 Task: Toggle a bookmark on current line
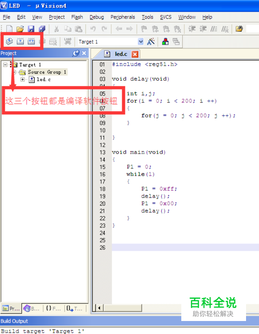coord(144,29)
